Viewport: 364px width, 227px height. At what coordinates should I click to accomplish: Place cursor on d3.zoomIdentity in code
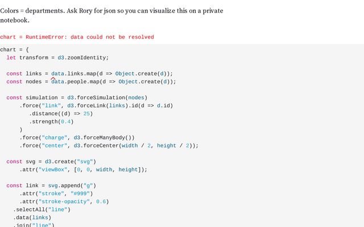[83, 57]
